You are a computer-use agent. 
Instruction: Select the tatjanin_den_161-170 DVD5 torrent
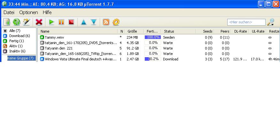(x=159, y=43)
